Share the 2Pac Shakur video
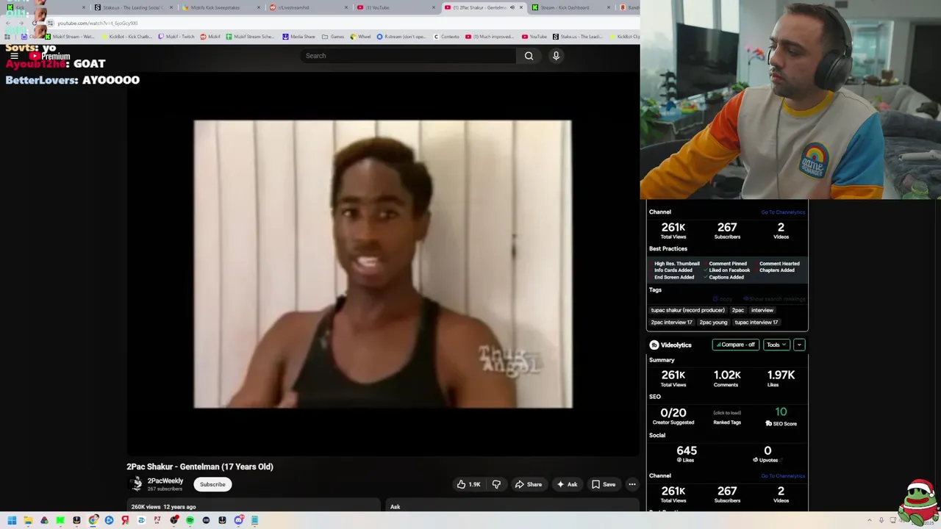 529,484
